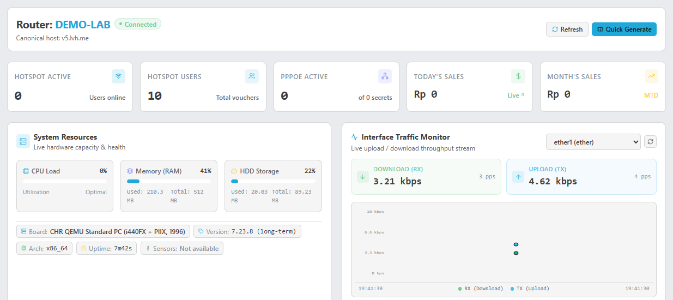Toggle RX (Download) legend entry

tap(481, 289)
